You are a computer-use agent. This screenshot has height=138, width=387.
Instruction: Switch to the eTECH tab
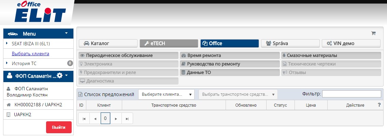169,43
